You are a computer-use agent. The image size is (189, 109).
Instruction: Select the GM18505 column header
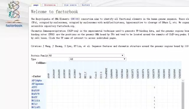pos(175,74)
